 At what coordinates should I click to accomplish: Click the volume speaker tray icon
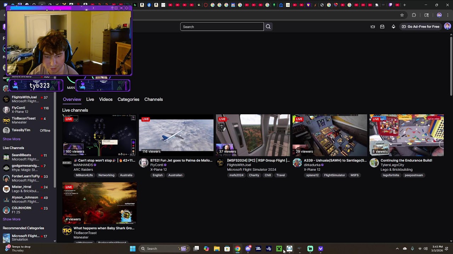[425, 249]
